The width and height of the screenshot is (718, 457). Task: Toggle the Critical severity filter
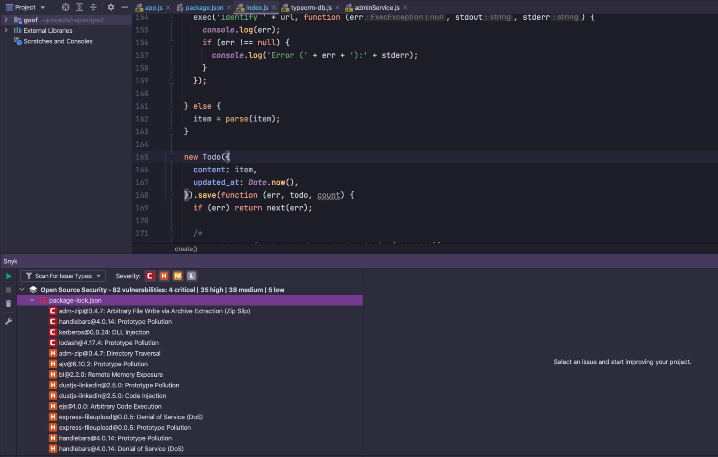click(150, 276)
